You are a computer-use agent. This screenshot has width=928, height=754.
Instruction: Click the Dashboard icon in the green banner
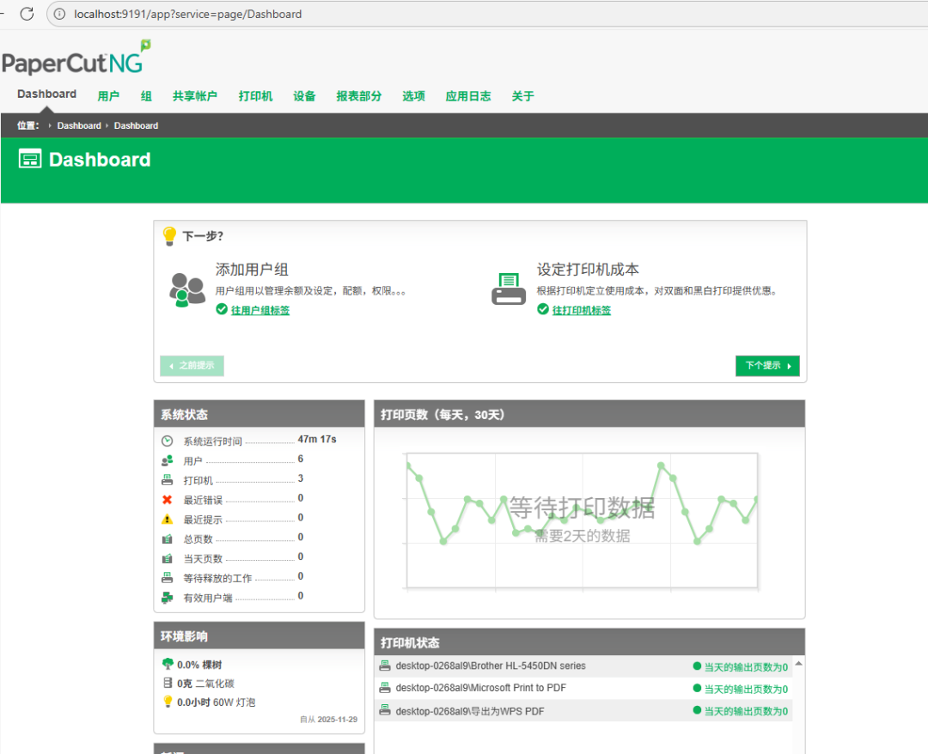(x=29, y=158)
